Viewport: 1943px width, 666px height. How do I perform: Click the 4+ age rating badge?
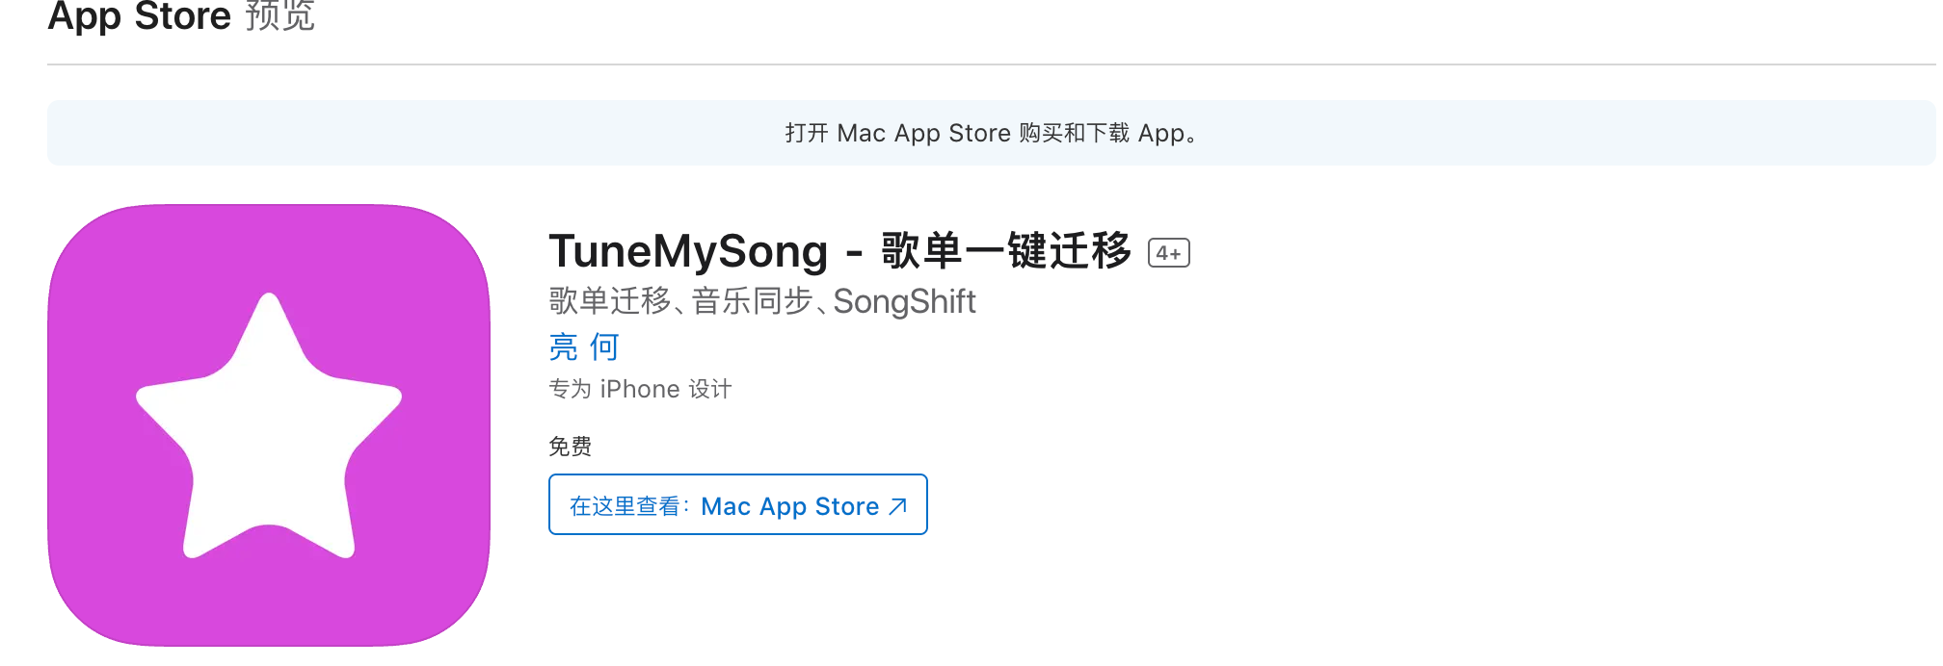pos(1169,253)
